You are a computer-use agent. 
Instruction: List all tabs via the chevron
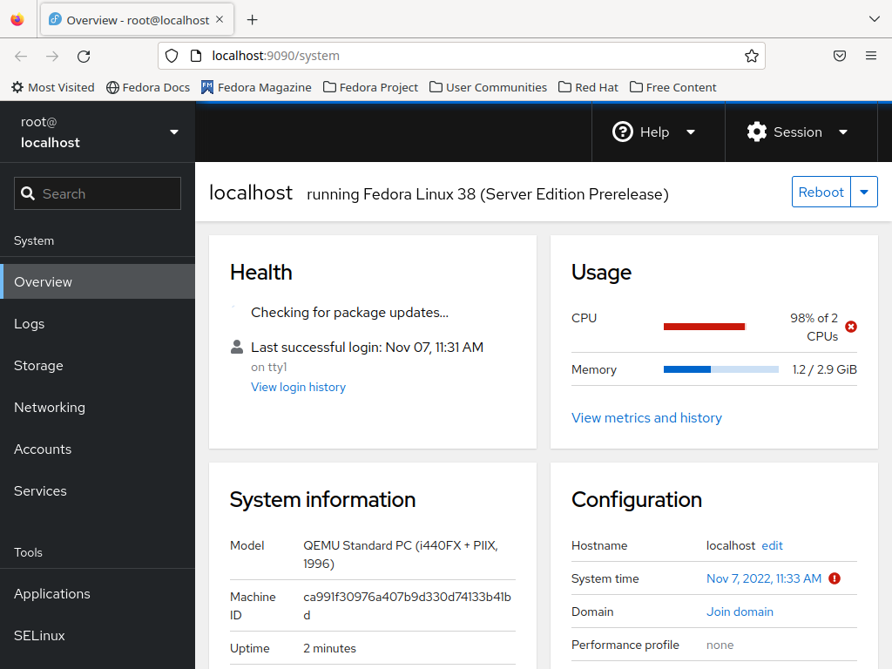click(x=875, y=19)
